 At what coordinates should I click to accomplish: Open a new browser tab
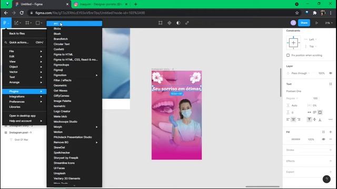(x=136, y=4)
